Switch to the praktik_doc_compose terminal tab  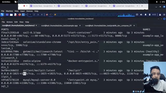tap(108, 26)
